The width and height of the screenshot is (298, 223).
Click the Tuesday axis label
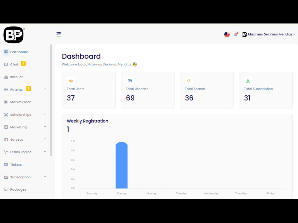click(181, 194)
